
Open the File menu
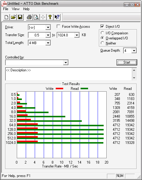(x=6, y=9)
